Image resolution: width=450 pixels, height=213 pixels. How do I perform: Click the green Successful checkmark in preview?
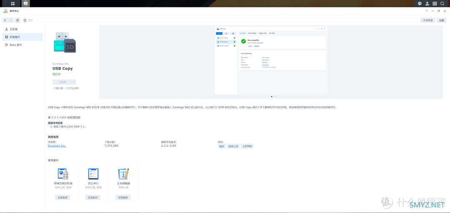pyautogui.click(x=243, y=41)
